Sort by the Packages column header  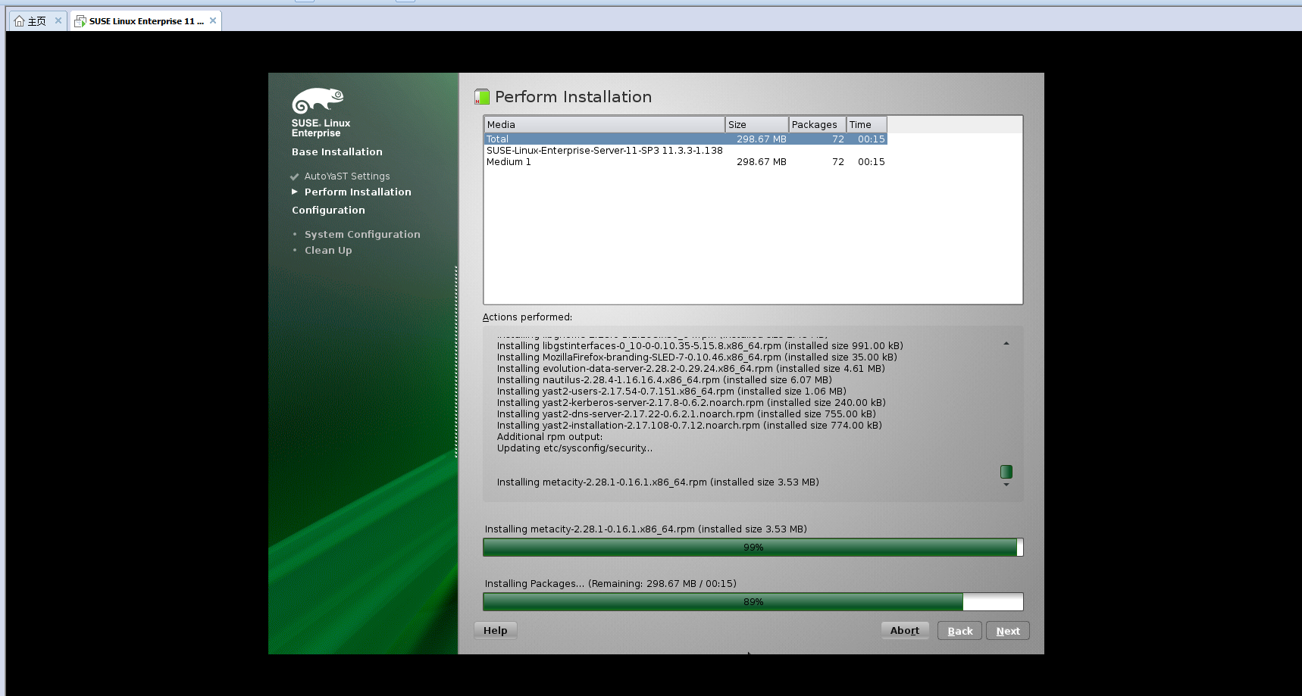point(817,125)
